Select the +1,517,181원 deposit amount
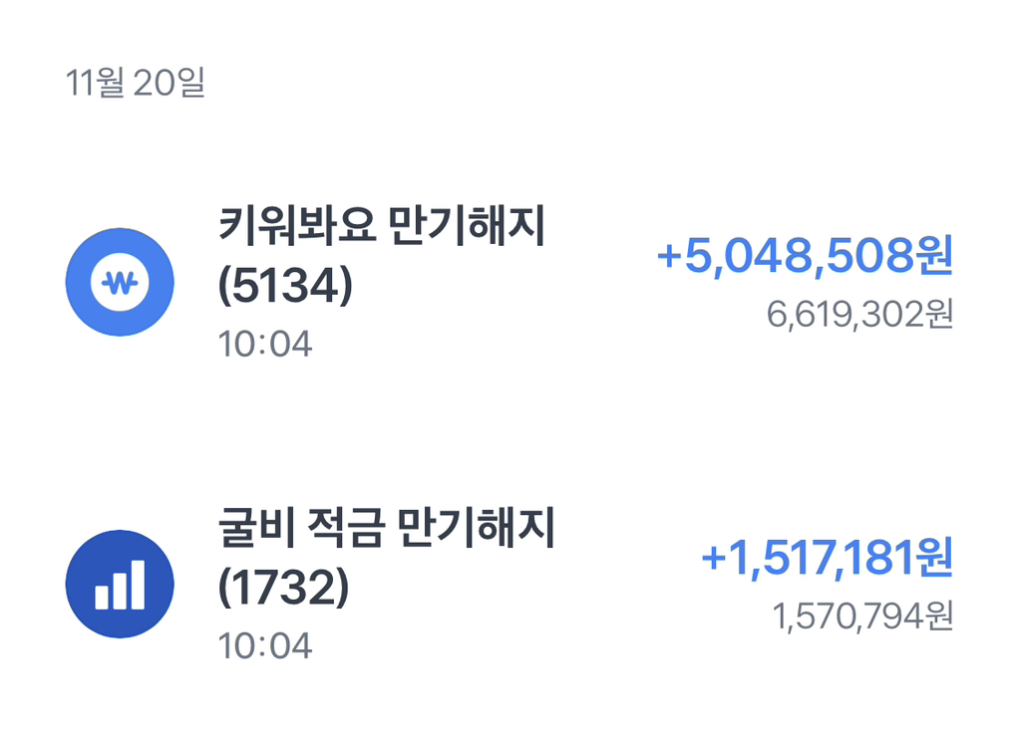This screenshot has width=1021, height=741. (x=827, y=558)
